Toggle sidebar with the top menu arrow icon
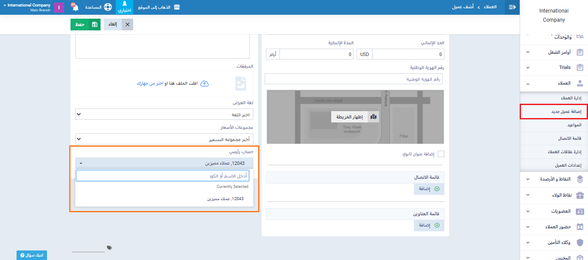The height and width of the screenshot is (260, 588). click(x=512, y=7)
